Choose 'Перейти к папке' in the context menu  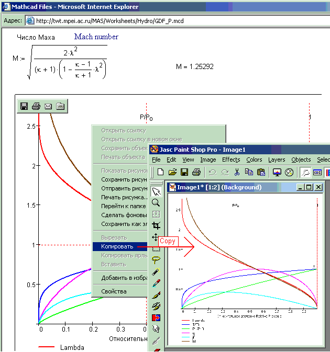pos(120,206)
